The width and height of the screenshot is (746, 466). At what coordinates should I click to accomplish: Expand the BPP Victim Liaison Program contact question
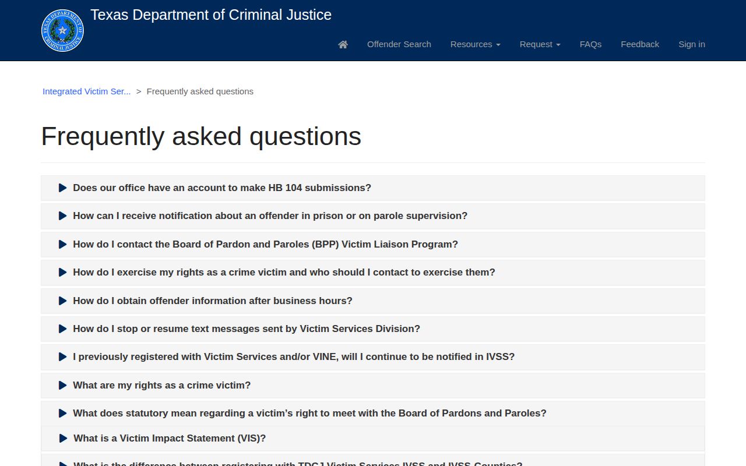373,244
